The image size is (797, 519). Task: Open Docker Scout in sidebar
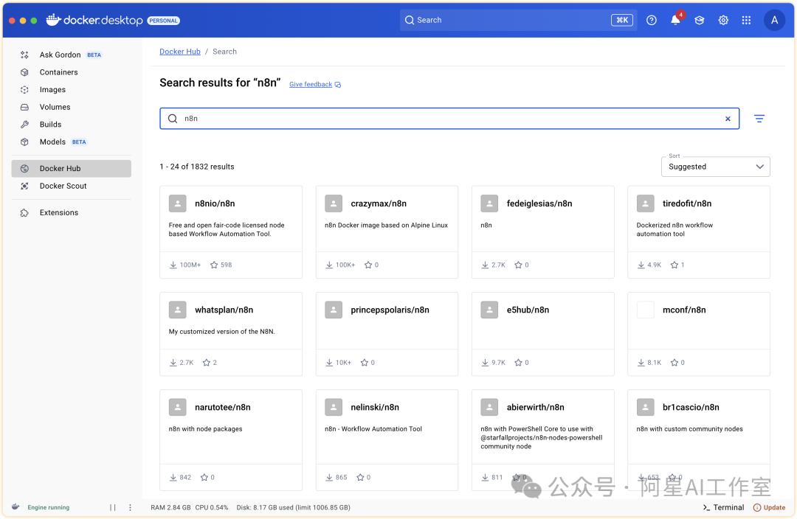pos(71,187)
